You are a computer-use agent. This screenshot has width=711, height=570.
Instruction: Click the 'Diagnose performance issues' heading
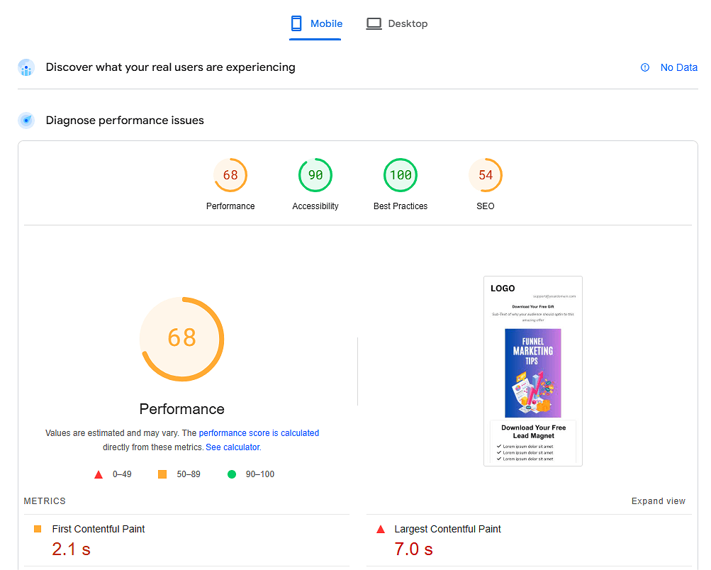125,120
